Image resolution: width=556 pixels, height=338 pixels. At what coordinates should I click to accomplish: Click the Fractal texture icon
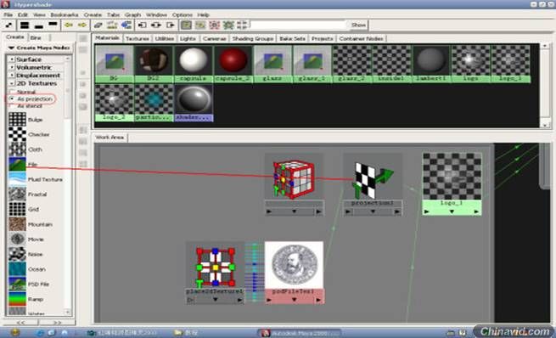(17, 194)
